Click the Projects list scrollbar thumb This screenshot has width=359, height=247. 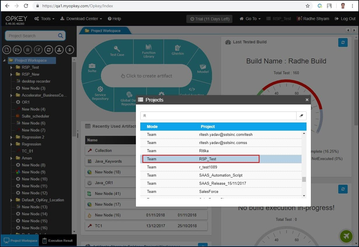[x=304, y=179]
